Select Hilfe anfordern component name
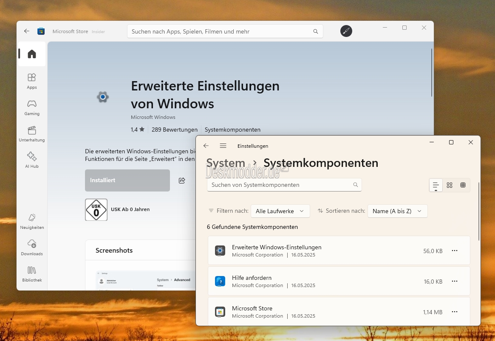The image size is (495, 341). tap(252, 278)
